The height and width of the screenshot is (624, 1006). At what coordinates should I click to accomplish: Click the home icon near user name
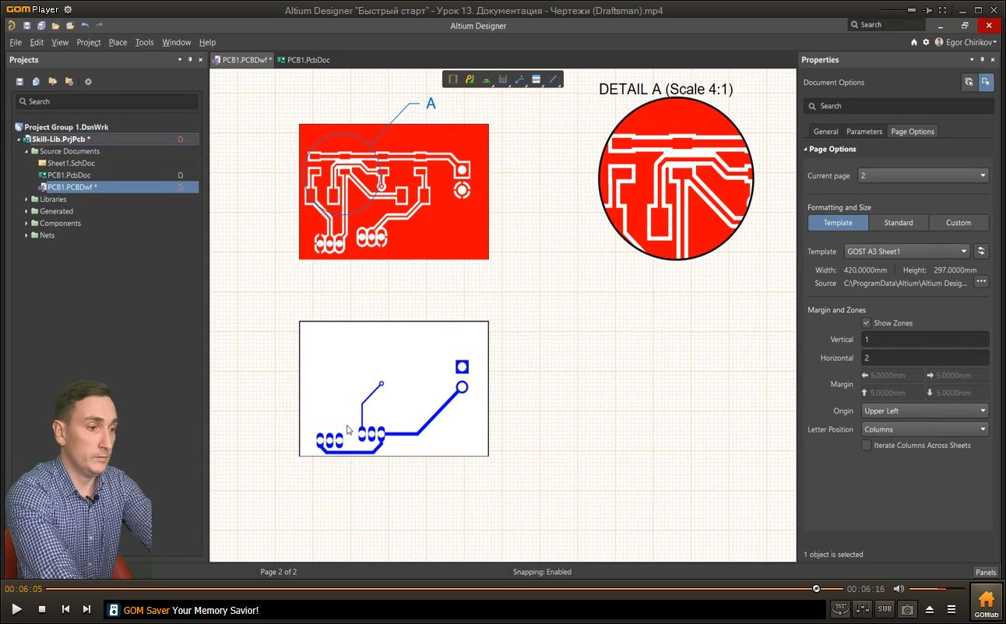[x=914, y=42]
